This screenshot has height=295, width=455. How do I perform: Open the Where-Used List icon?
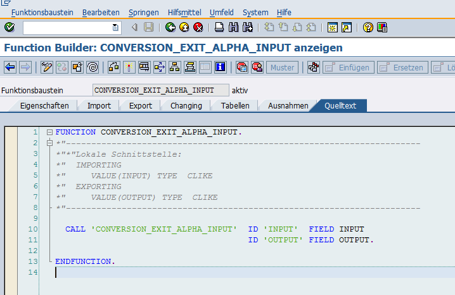point(160,67)
